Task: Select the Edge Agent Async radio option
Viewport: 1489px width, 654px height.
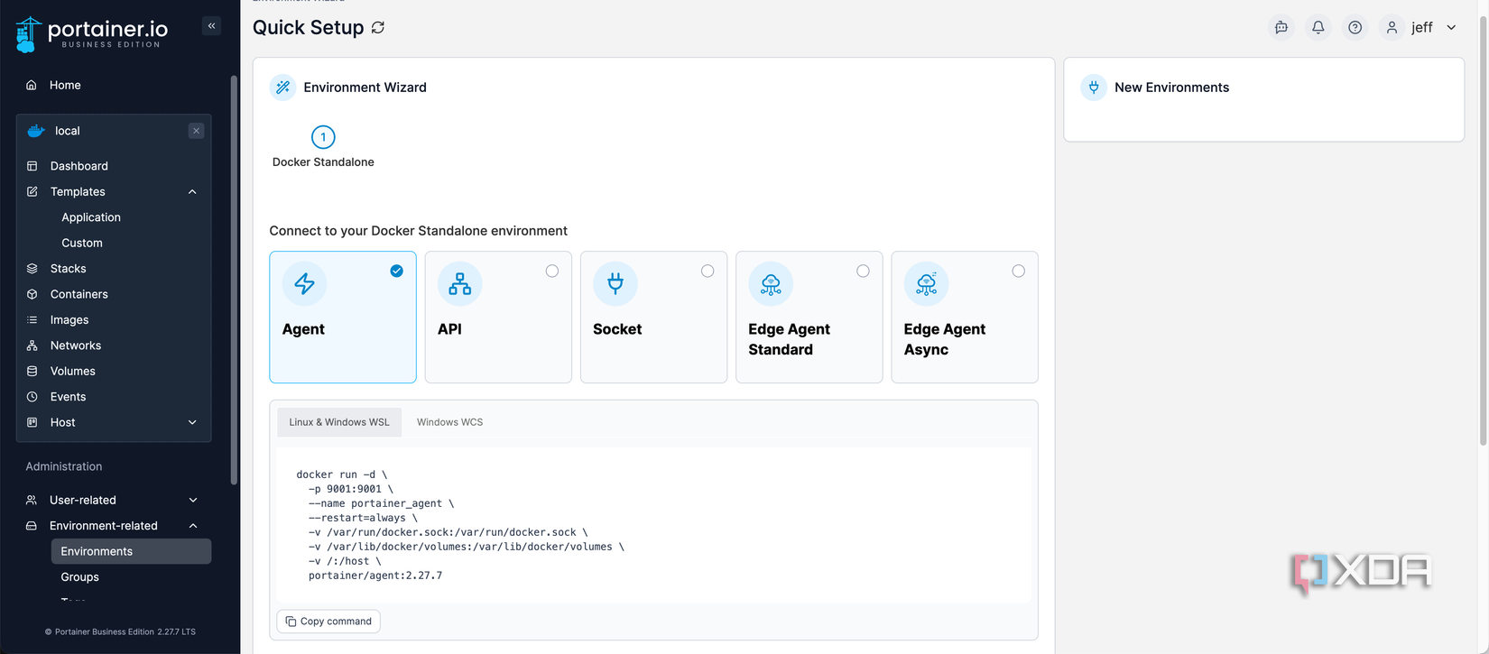Action: point(1018,271)
